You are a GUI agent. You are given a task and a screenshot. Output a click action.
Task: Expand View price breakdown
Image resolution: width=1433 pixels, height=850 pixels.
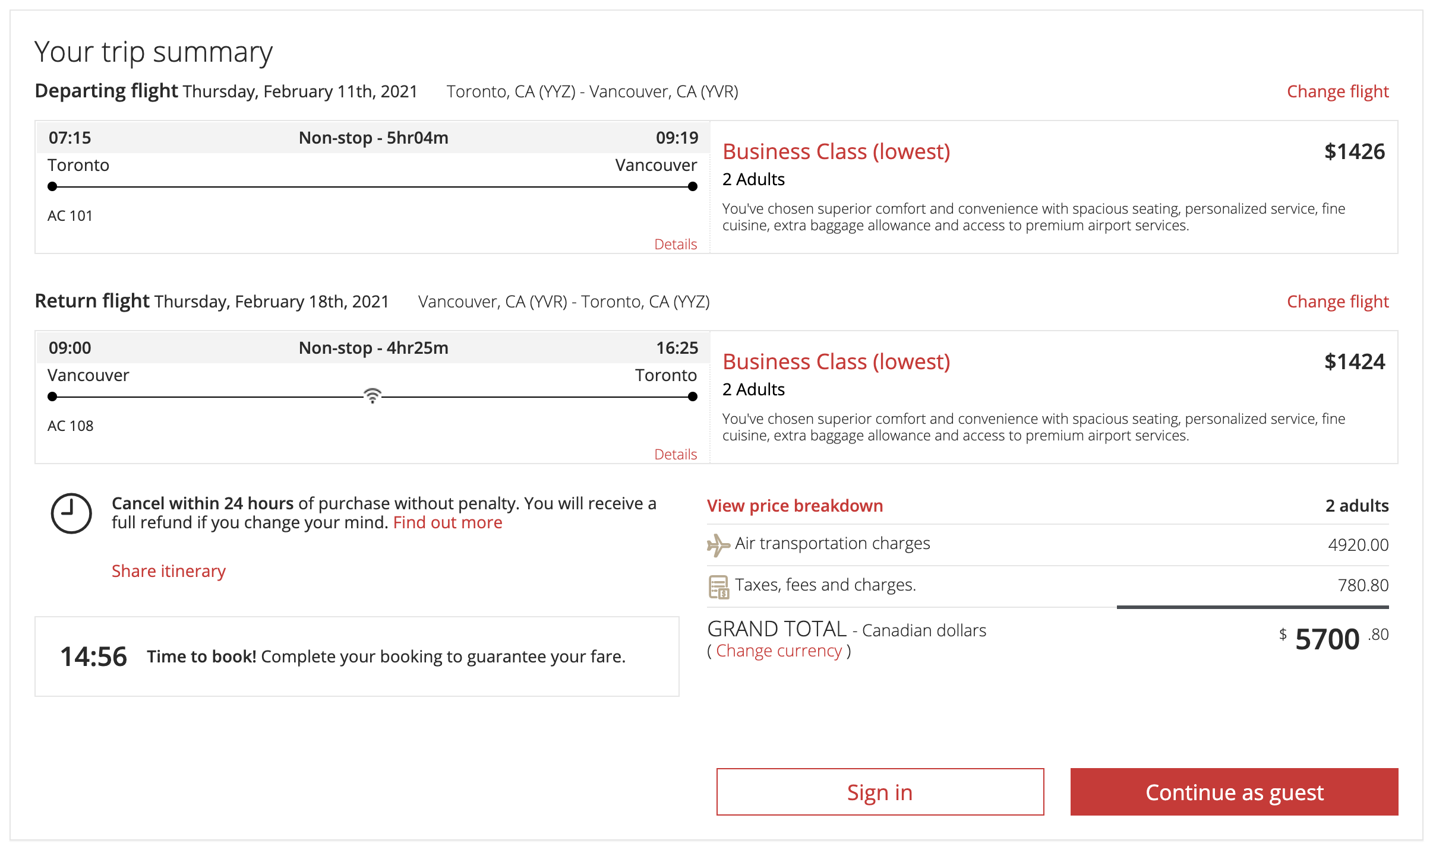794,506
